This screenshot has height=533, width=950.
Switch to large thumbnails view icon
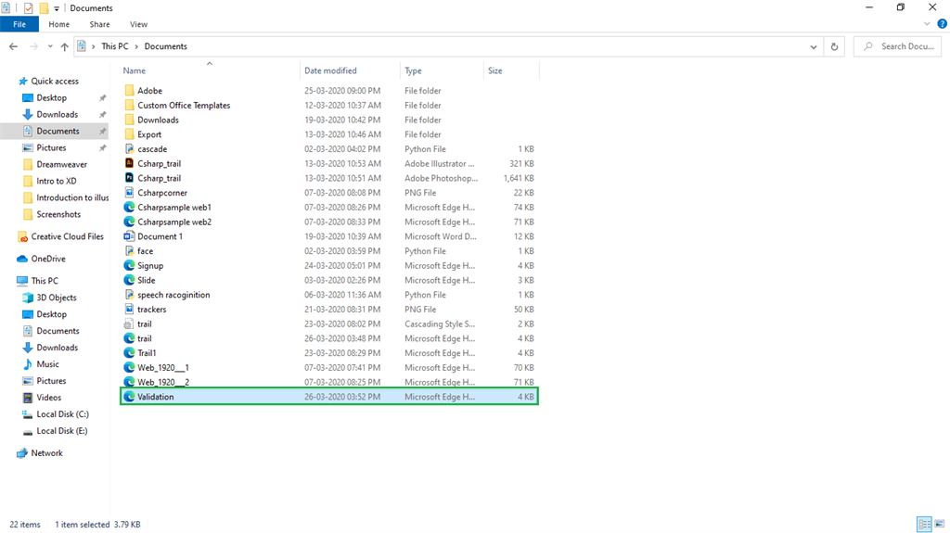click(x=939, y=525)
